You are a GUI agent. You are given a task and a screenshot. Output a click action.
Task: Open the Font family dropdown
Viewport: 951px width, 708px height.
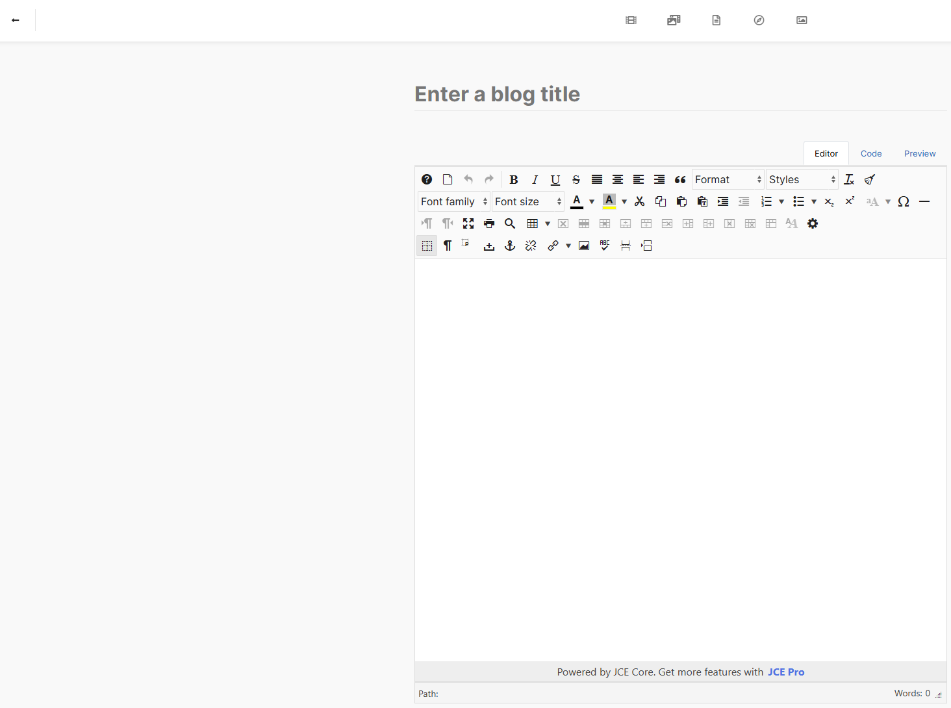pyautogui.click(x=453, y=202)
